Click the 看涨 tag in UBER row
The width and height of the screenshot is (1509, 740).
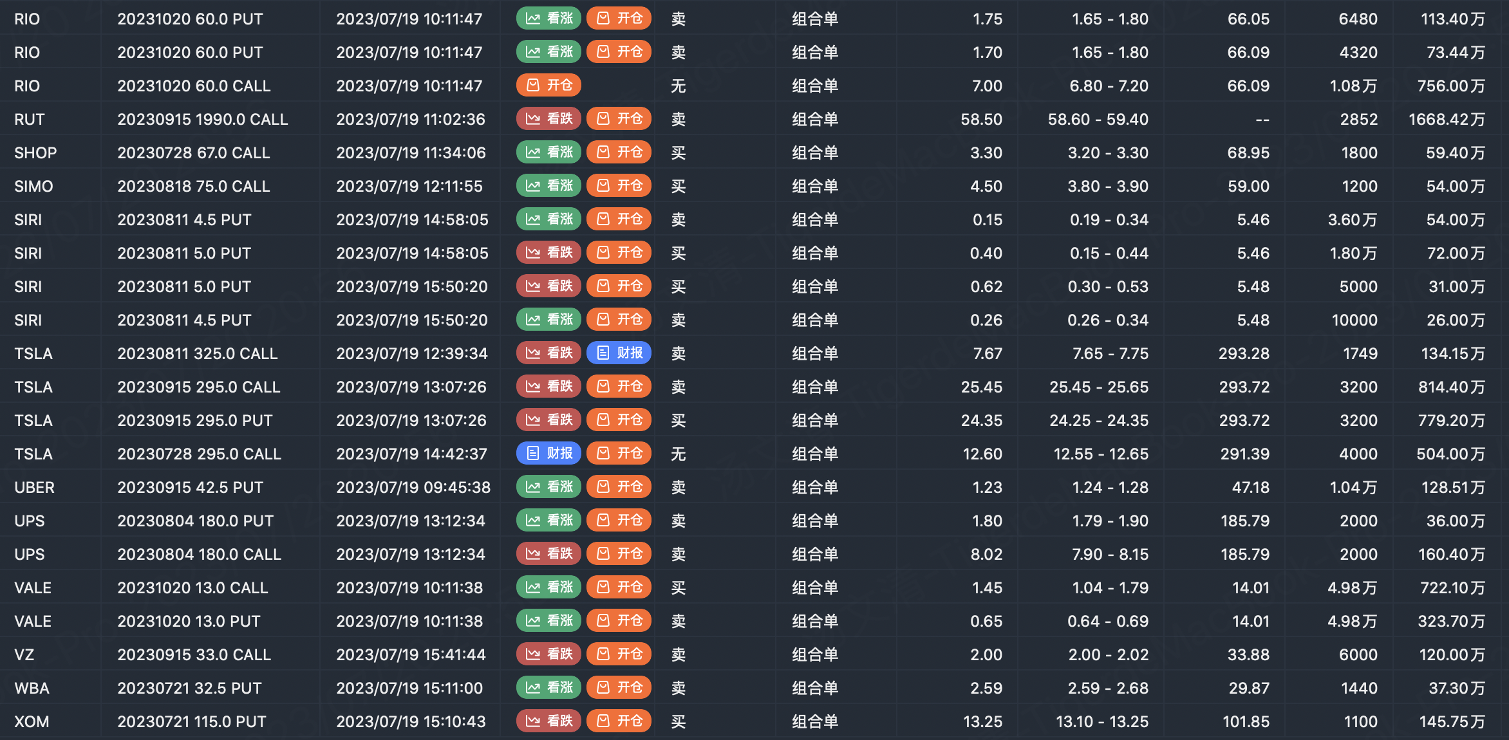coord(548,487)
